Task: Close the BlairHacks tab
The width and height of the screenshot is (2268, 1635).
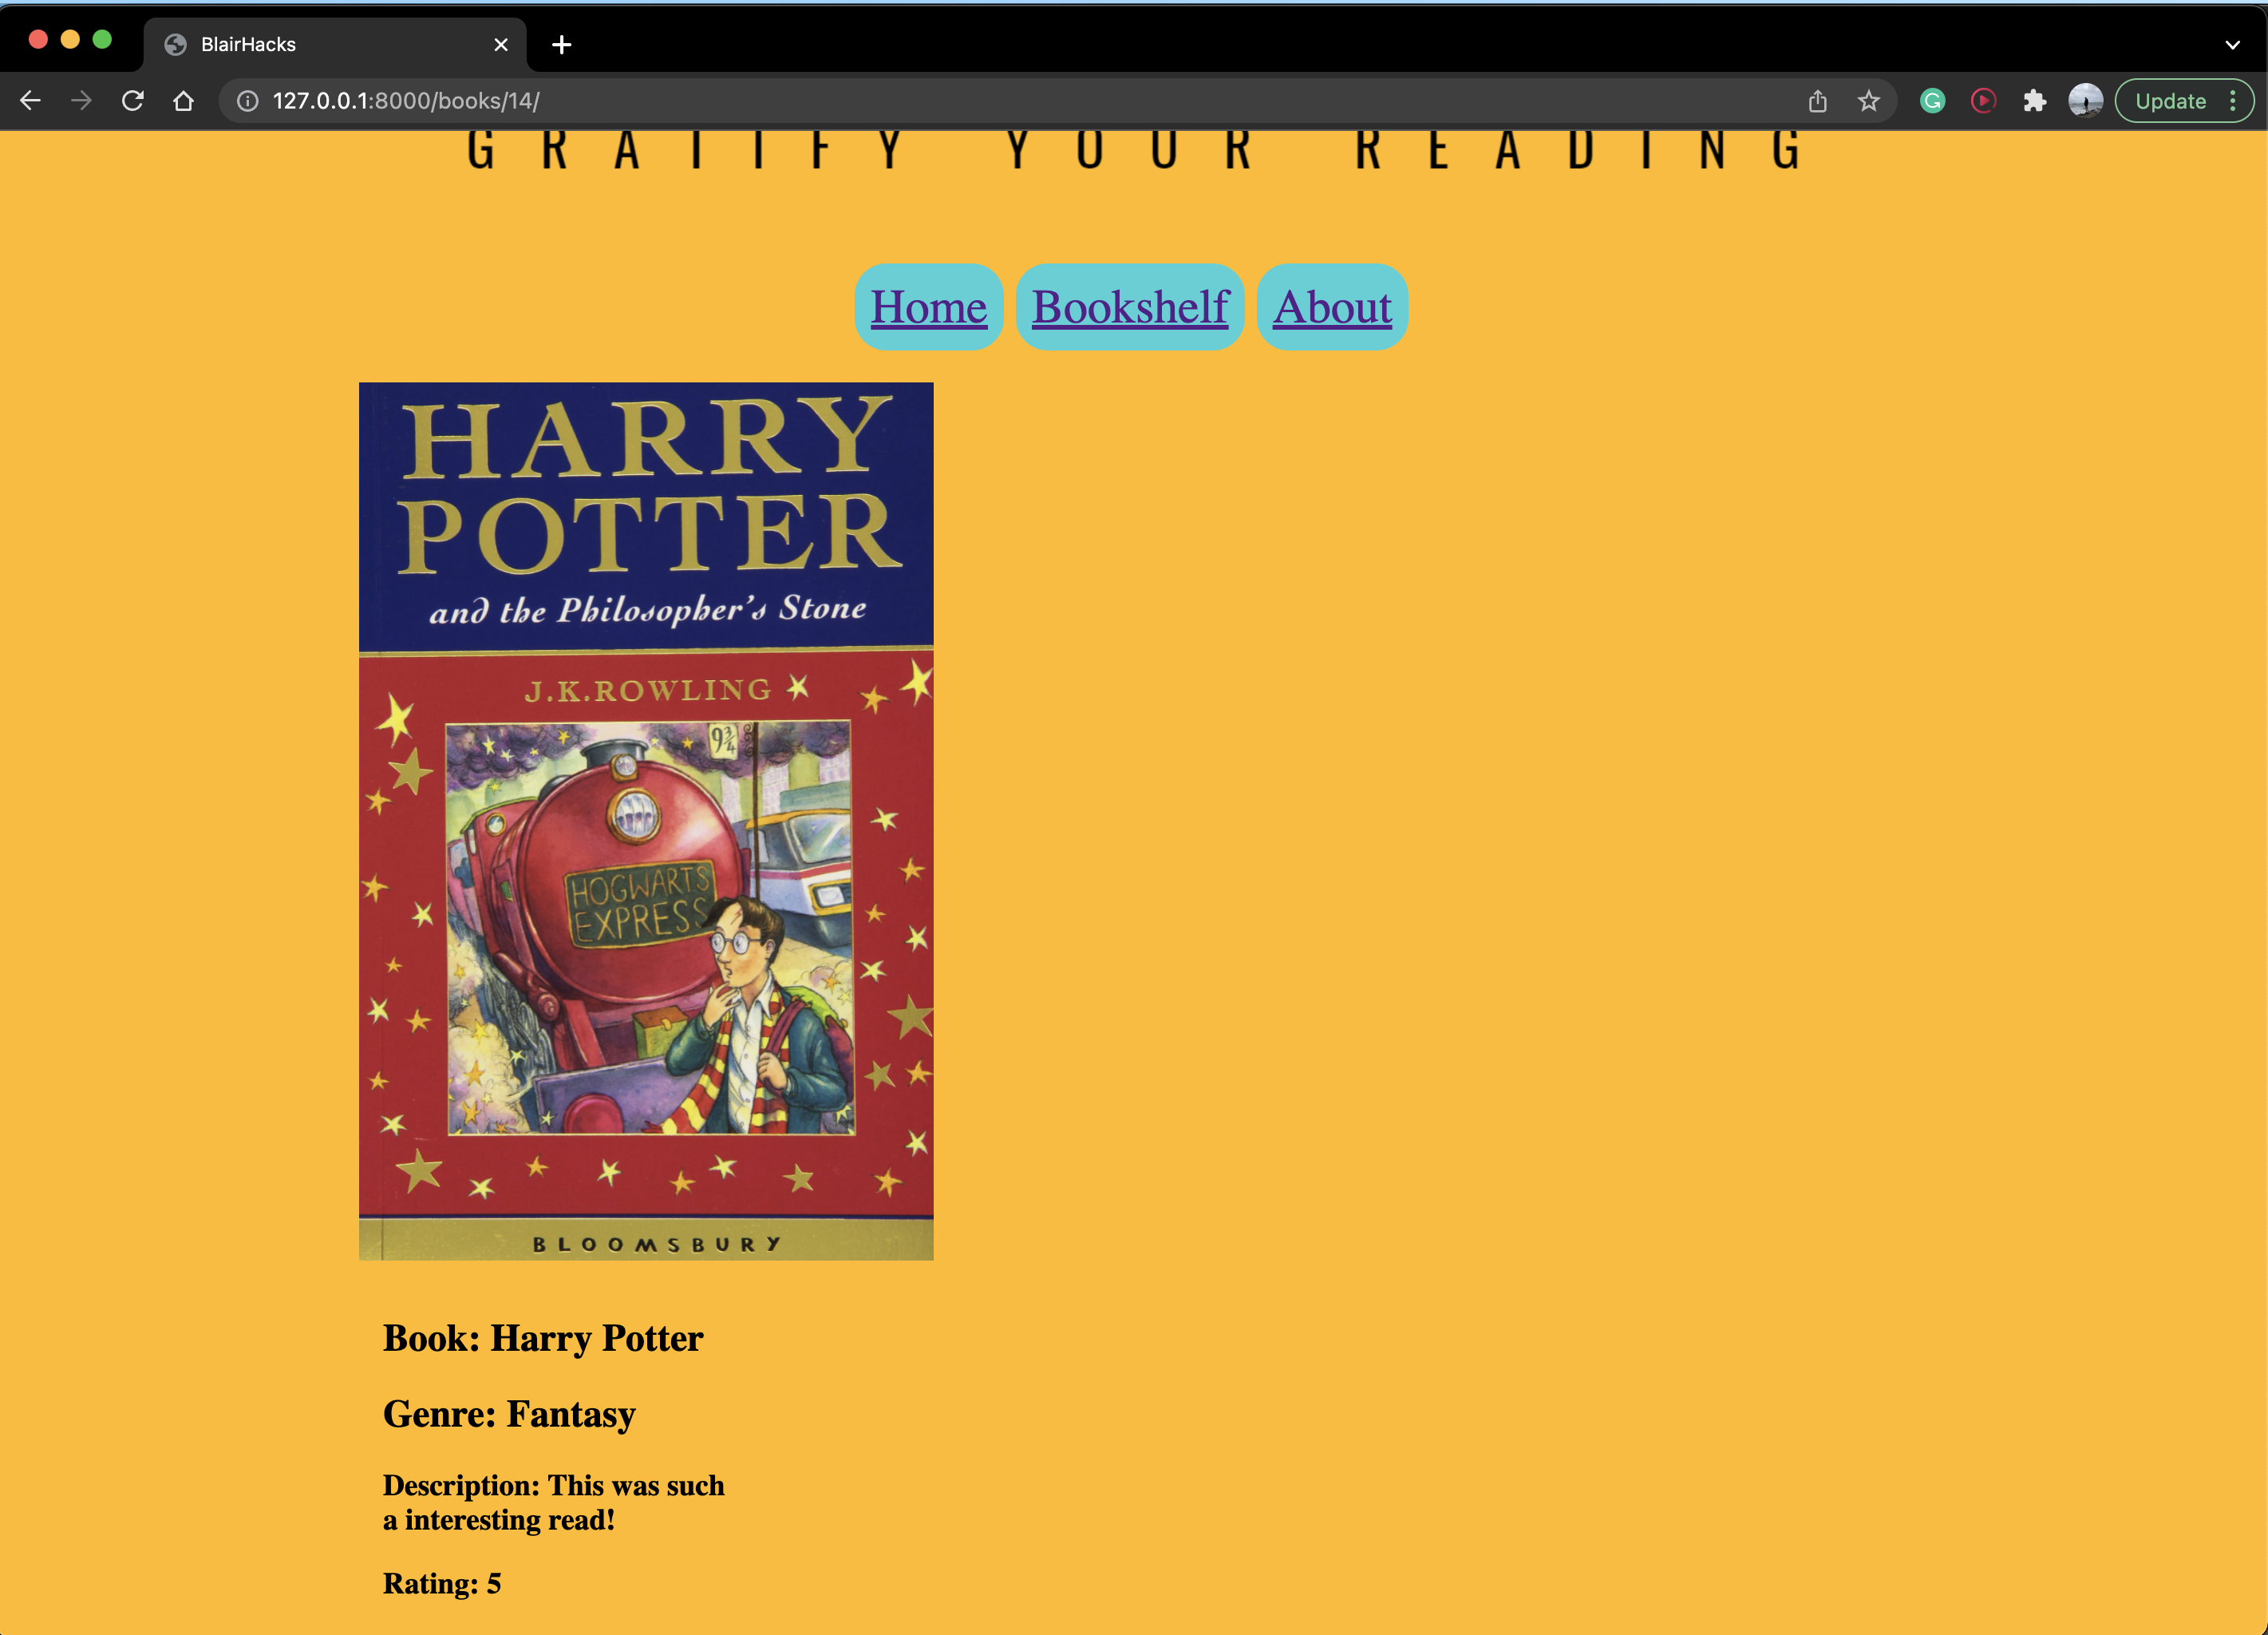Action: tap(501, 45)
